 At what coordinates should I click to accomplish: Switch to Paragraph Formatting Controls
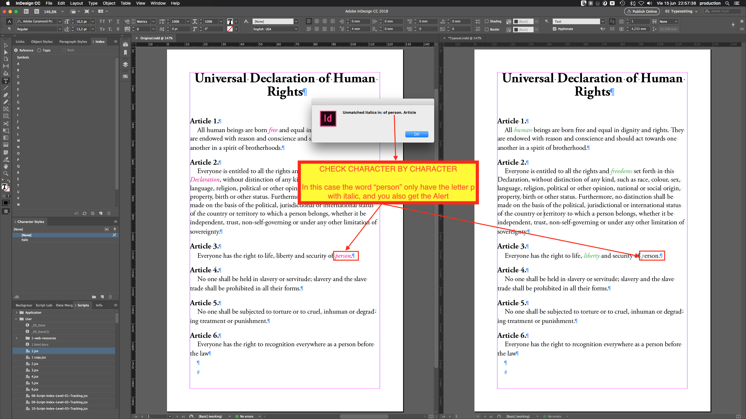pos(9,29)
